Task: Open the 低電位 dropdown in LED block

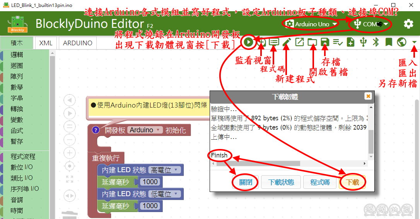Action: pos(164,194)
